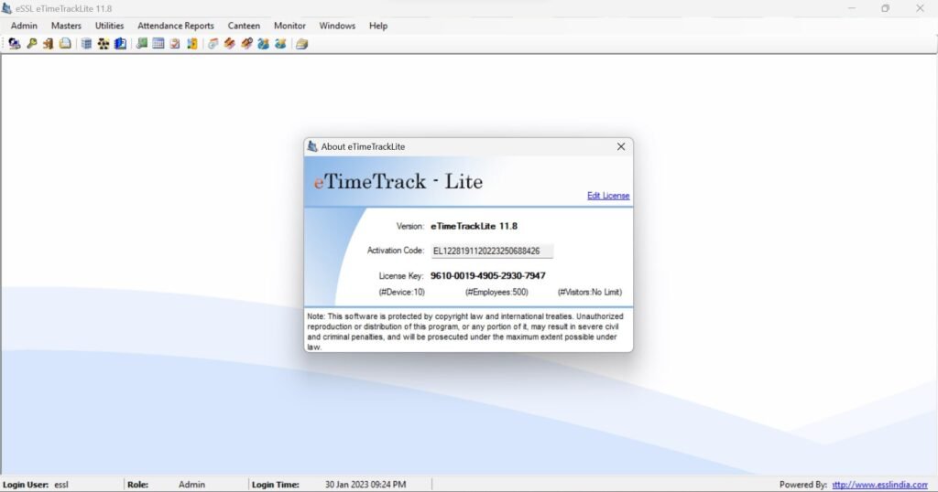The height and width of the screenshot is (492, 938).
Task: Click the yellow printer icon in the toolbar
Action: (x=301, y=44)
